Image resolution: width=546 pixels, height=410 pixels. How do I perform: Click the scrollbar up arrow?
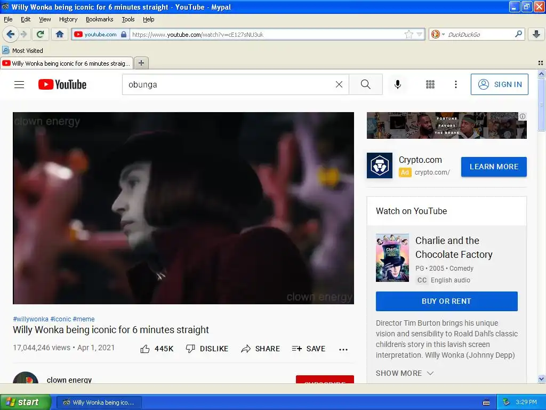[541, 74]
